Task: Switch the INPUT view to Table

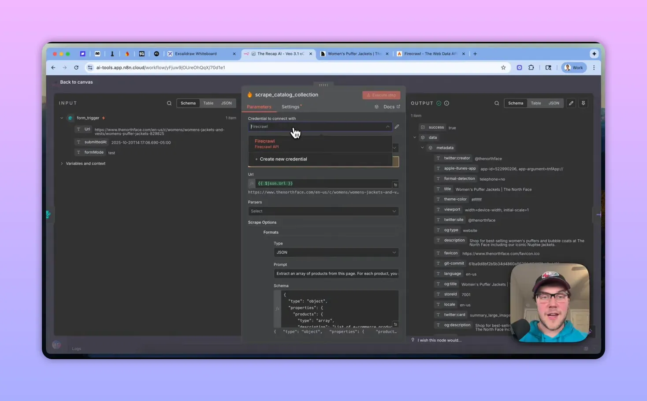Action: (208, 103)
